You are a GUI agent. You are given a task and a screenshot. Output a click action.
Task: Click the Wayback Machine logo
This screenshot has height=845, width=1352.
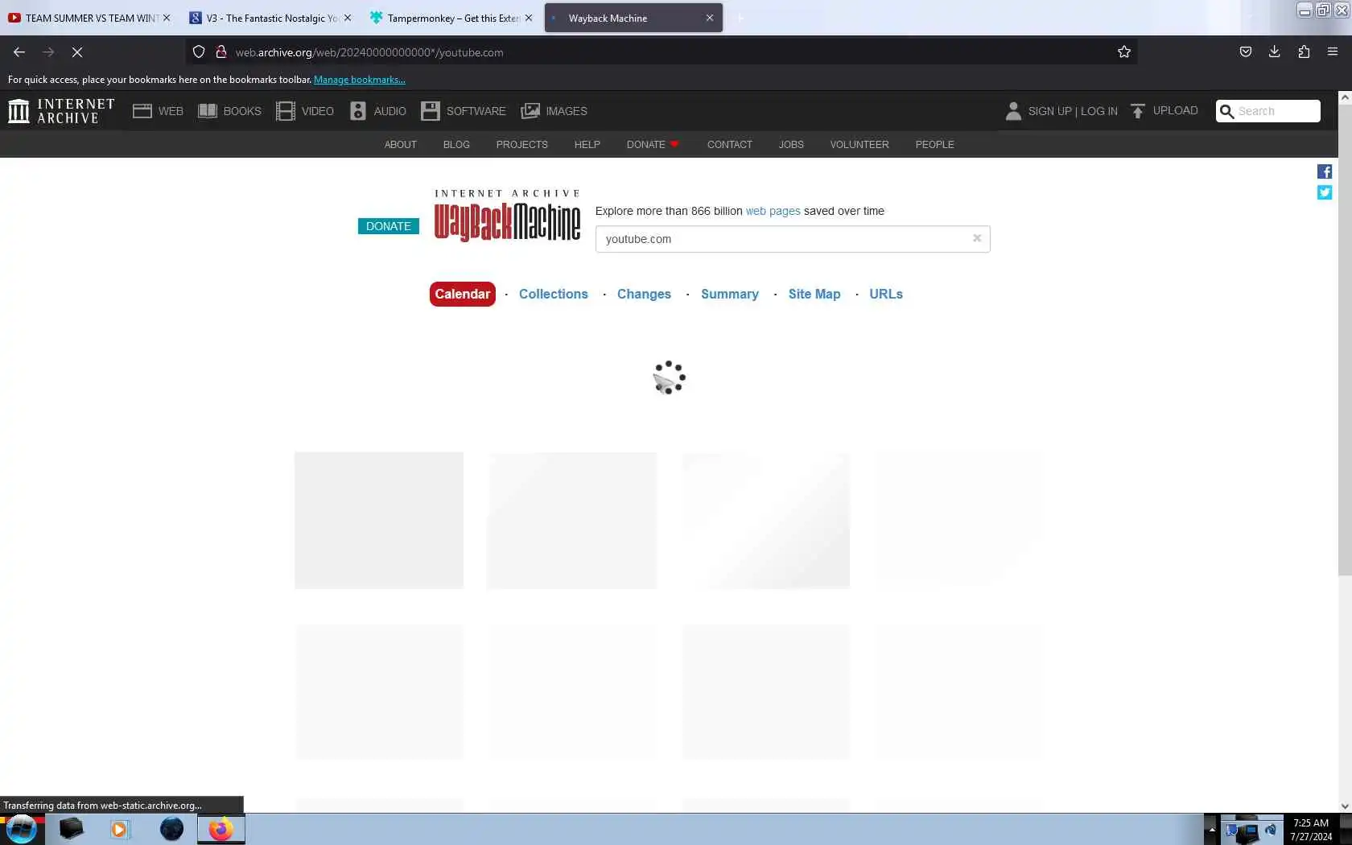[x=507, y=216]
